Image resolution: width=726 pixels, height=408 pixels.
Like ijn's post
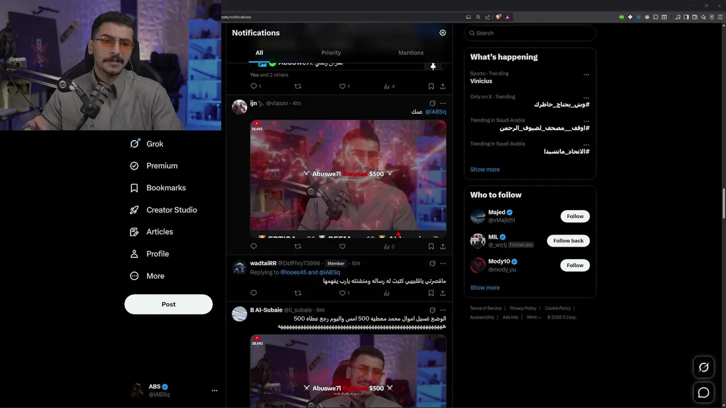coord(342,246)
